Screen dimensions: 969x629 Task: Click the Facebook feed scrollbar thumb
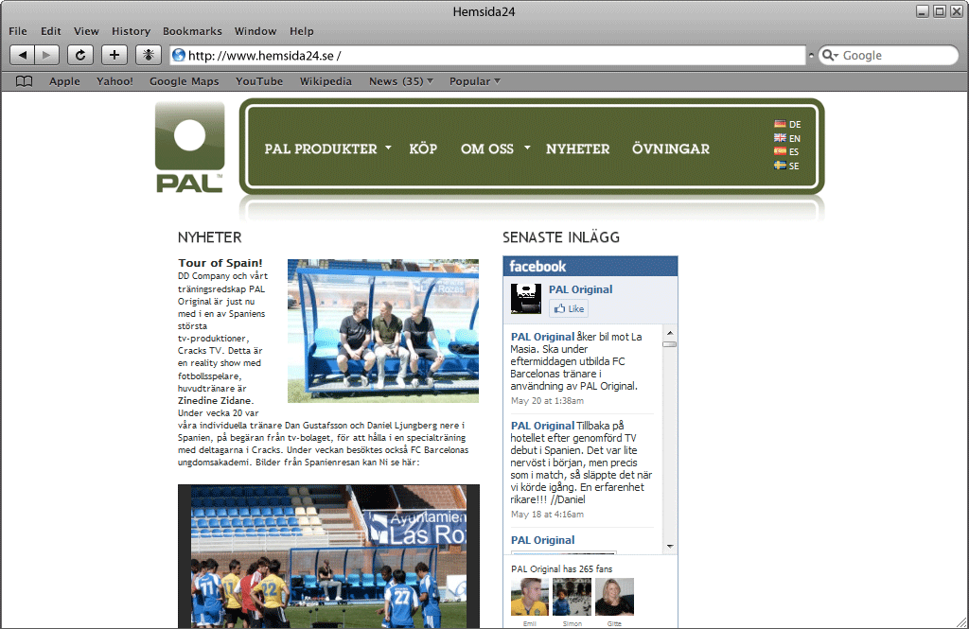[670, 344]
